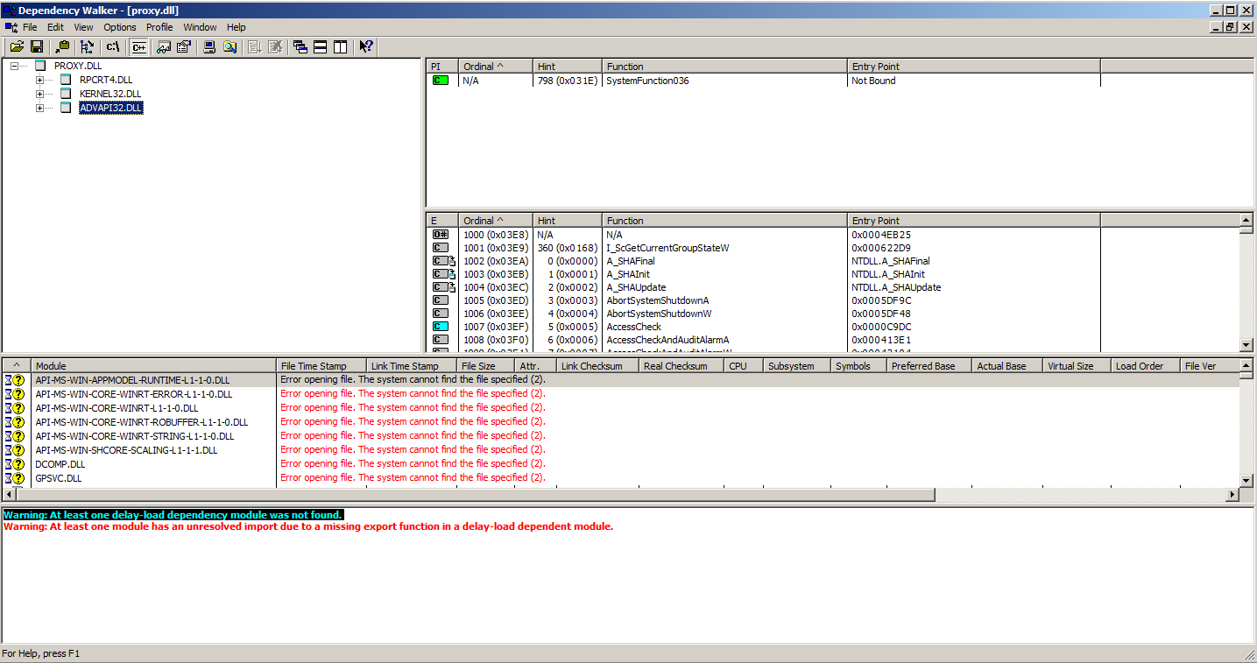Click the red unresolved import warning message
1257x663 pixels.
coord(308,526)
